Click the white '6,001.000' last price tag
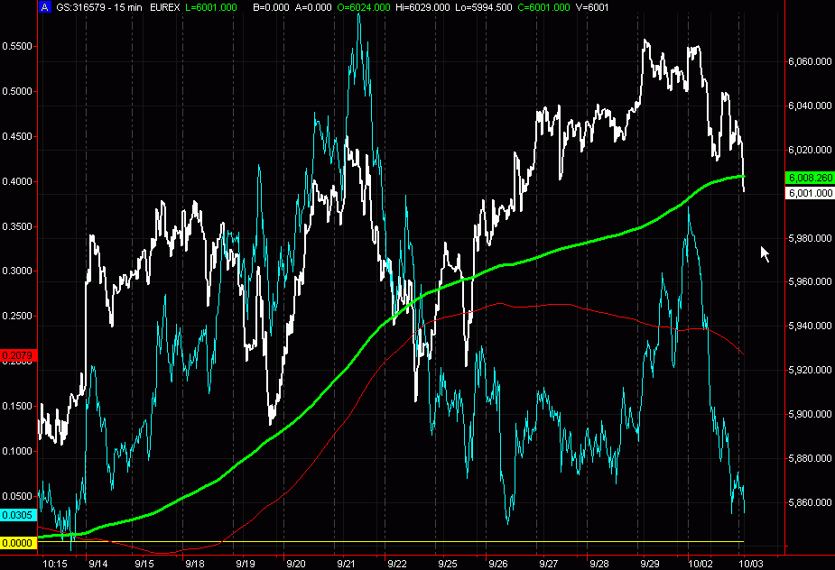 tap(810, 193)
